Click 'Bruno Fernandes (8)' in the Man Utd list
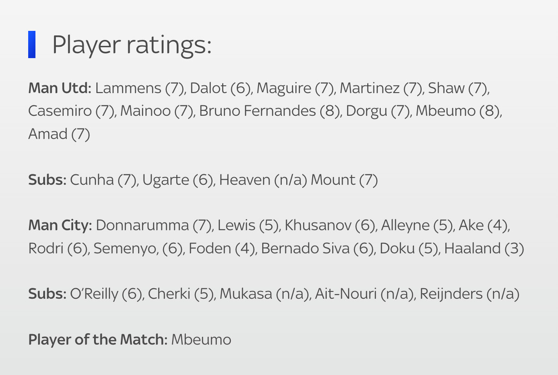558x375 pixels. point(269,111)
